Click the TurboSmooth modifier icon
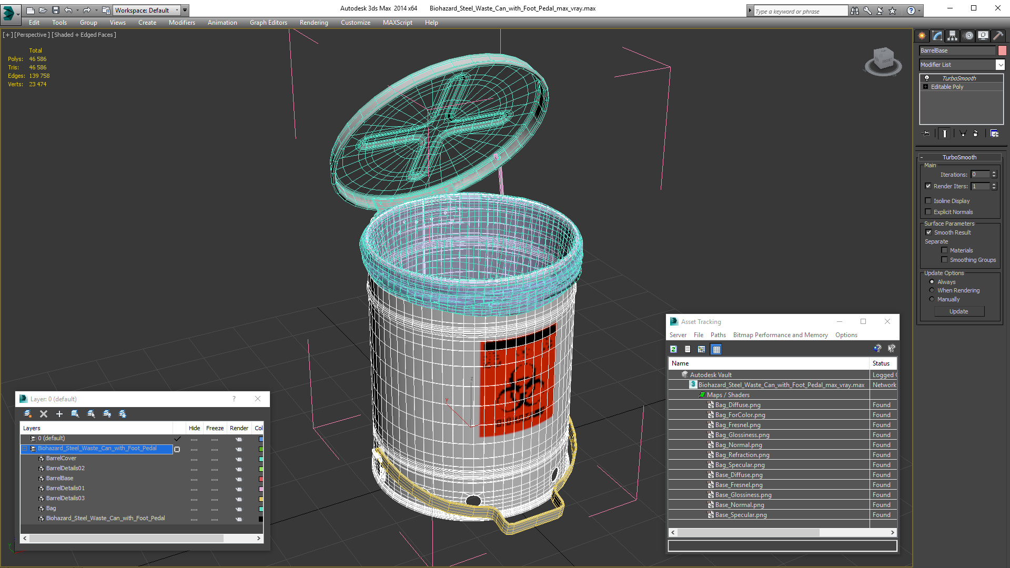The image size is (1010, 568). pyautogui.click(x=927, y=77)
